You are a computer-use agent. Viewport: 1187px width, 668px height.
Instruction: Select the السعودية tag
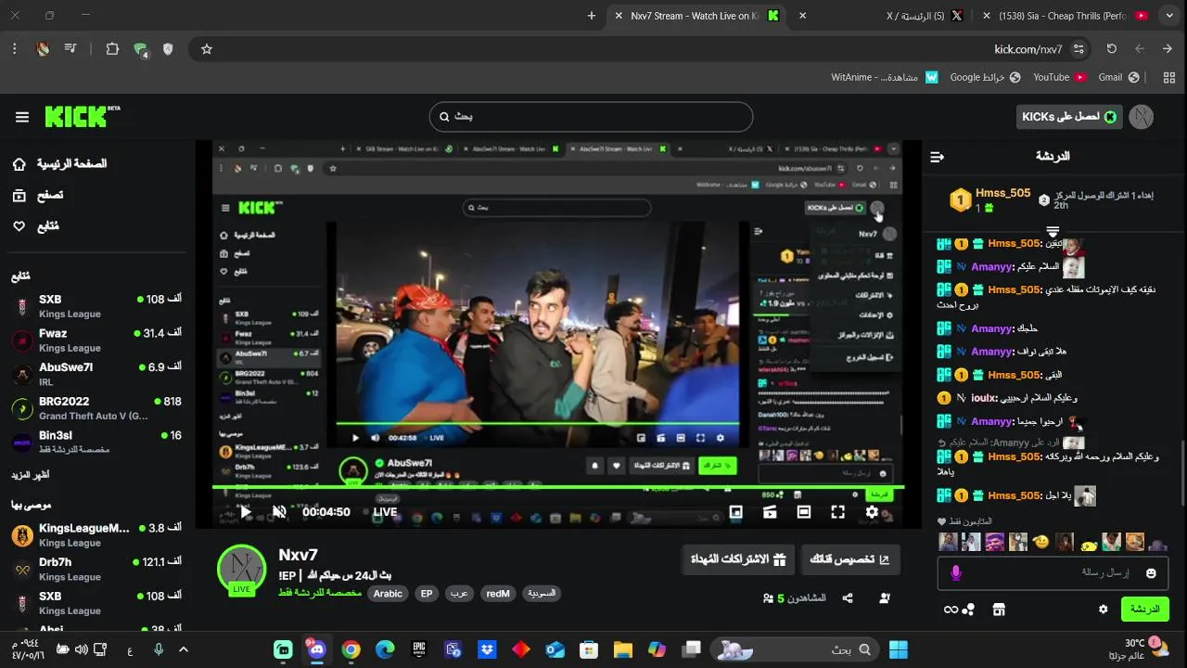point(542,594)
